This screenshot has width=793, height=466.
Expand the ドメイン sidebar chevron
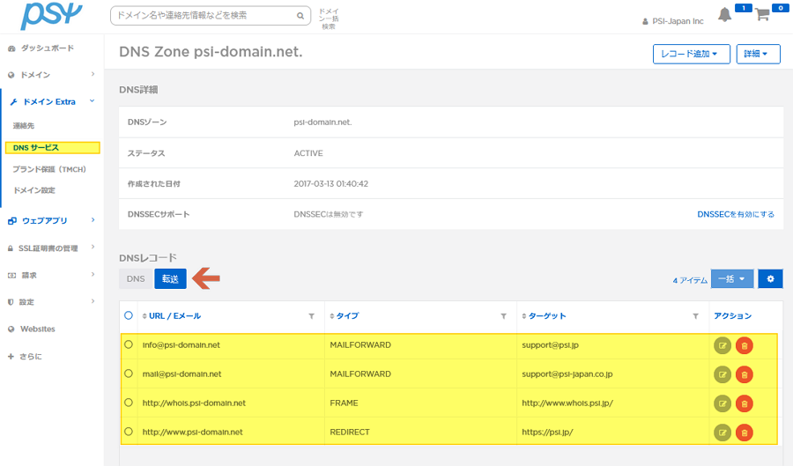(x=93, y=74)
